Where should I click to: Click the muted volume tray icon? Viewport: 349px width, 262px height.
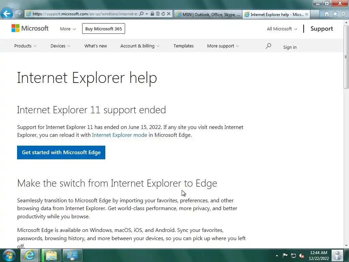point(302,256)
